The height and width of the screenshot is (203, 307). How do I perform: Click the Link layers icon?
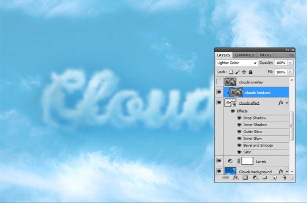pos(225,178)
